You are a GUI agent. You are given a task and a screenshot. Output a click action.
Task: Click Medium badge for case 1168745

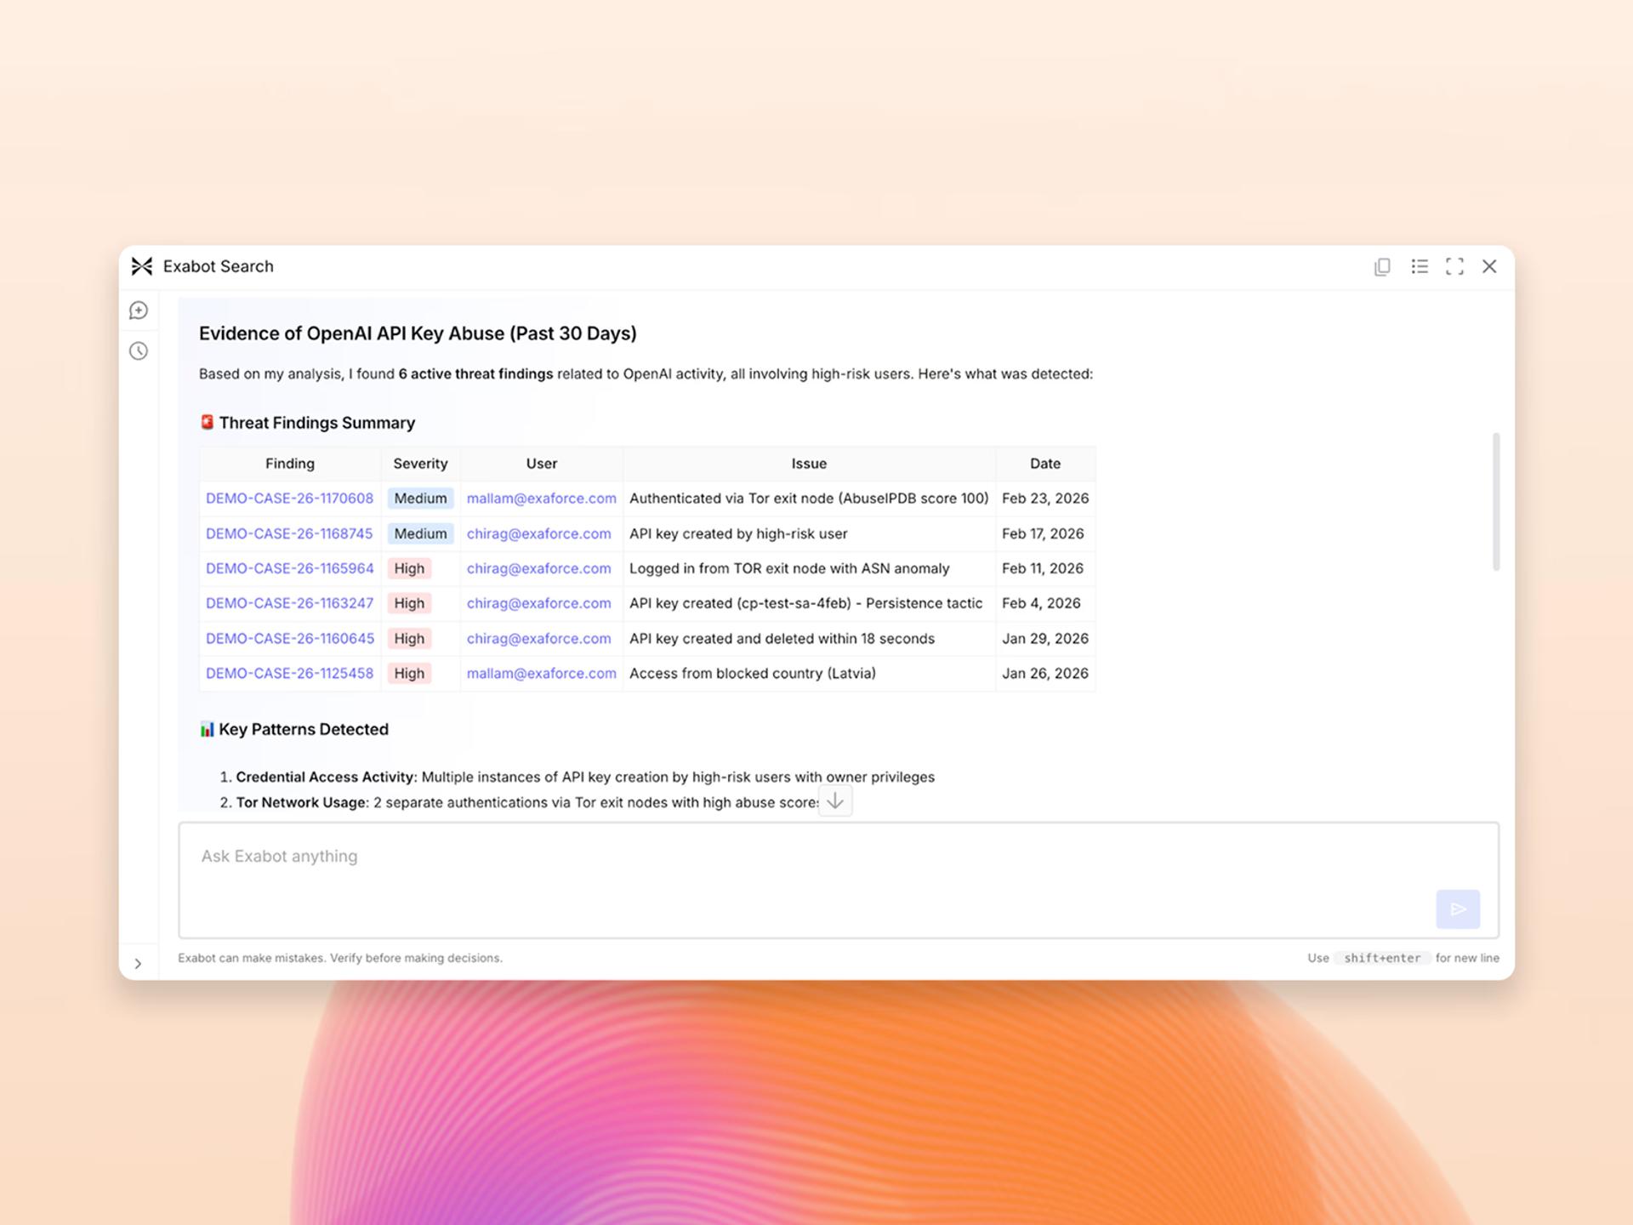pos(420,533)
